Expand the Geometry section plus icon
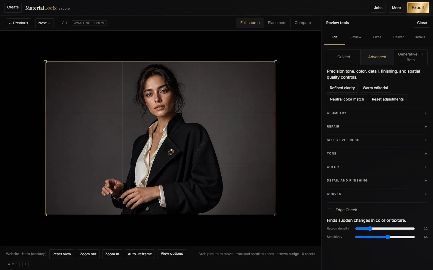 [425, 113]
